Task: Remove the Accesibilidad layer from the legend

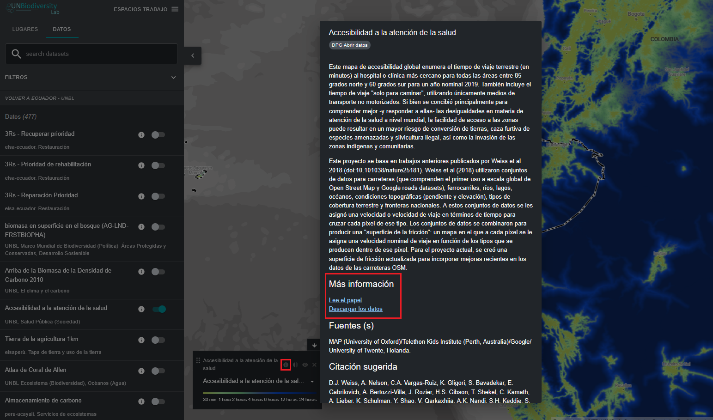Action: pos(315,365)
